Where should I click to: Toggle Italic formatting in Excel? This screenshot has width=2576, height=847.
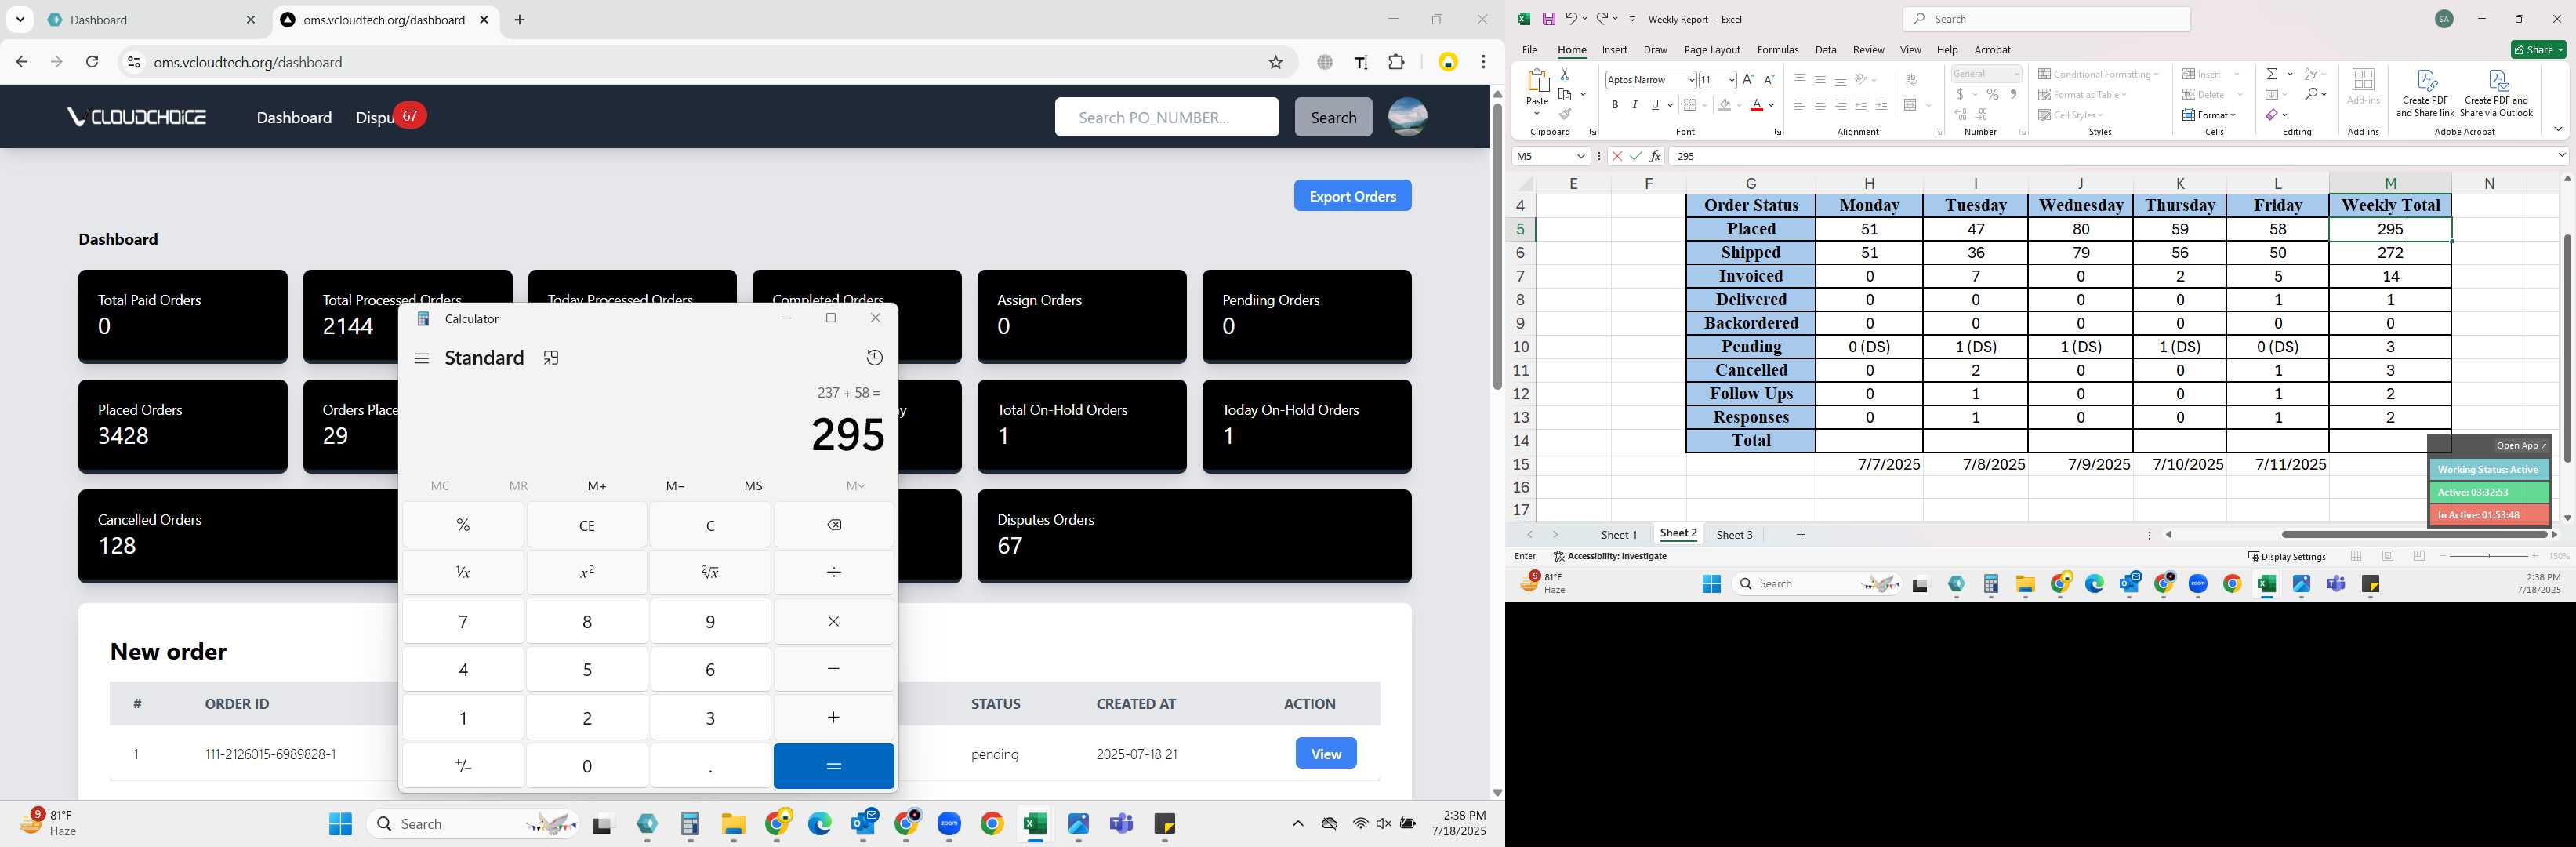1635,105
